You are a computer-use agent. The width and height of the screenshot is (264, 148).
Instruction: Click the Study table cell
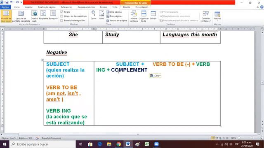click(131, 37)
